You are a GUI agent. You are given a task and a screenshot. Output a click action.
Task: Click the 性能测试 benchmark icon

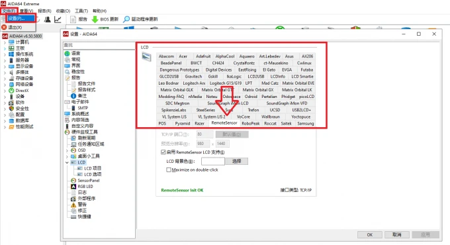(11, 126)
